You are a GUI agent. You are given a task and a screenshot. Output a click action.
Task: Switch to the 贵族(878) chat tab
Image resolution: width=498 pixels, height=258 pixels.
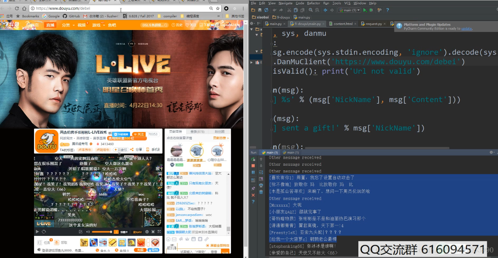pyautogui.click(x=197, y=131)
